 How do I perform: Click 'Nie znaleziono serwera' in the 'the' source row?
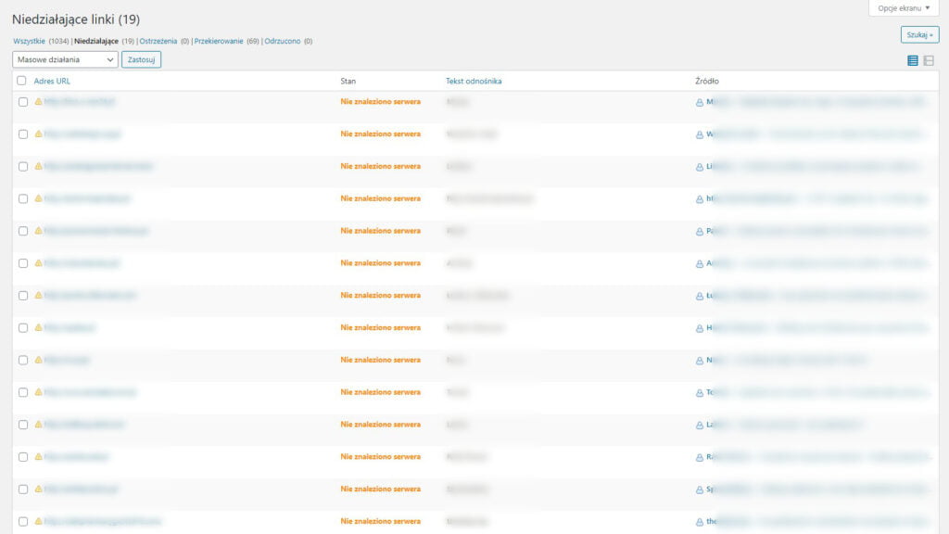(x=380, y=521)
